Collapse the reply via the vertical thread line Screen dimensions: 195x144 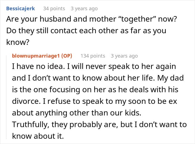6,97
